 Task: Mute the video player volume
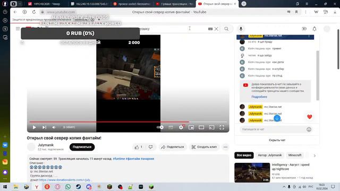[54, 127]
